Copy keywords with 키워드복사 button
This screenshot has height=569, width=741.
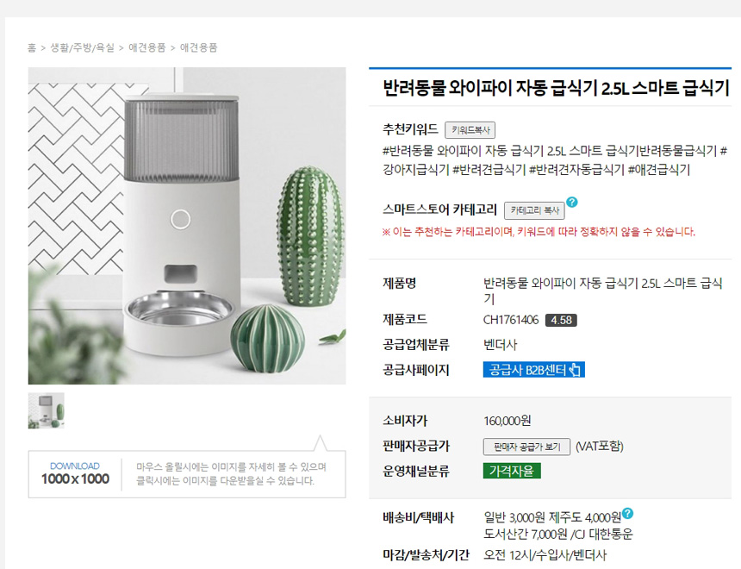point(470,130)
